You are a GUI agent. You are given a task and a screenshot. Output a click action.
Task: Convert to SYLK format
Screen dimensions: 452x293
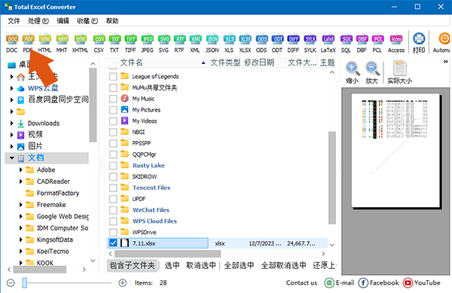(310, 43)
